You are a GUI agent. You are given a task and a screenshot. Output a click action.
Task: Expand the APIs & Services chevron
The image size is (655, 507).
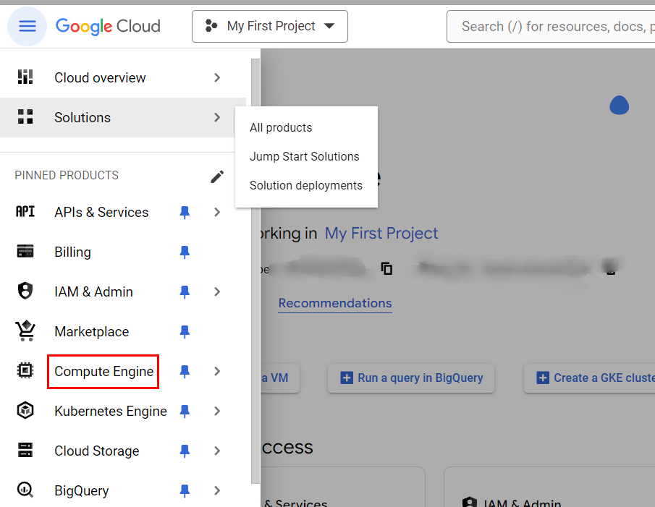pyautogui.click(x=217, y=212)
